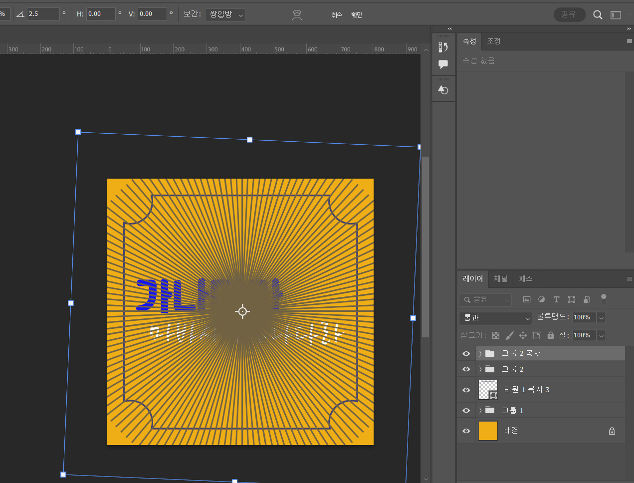Hide the 그룹 1 layer group

pos(466,410)
